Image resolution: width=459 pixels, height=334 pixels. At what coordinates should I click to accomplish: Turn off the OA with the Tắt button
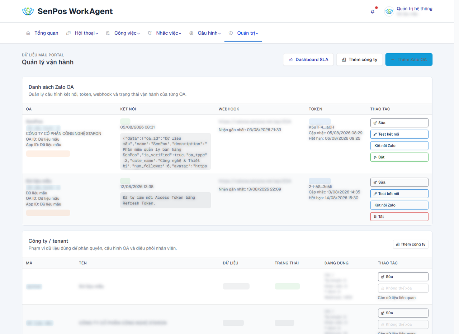[x=399, y=217]
